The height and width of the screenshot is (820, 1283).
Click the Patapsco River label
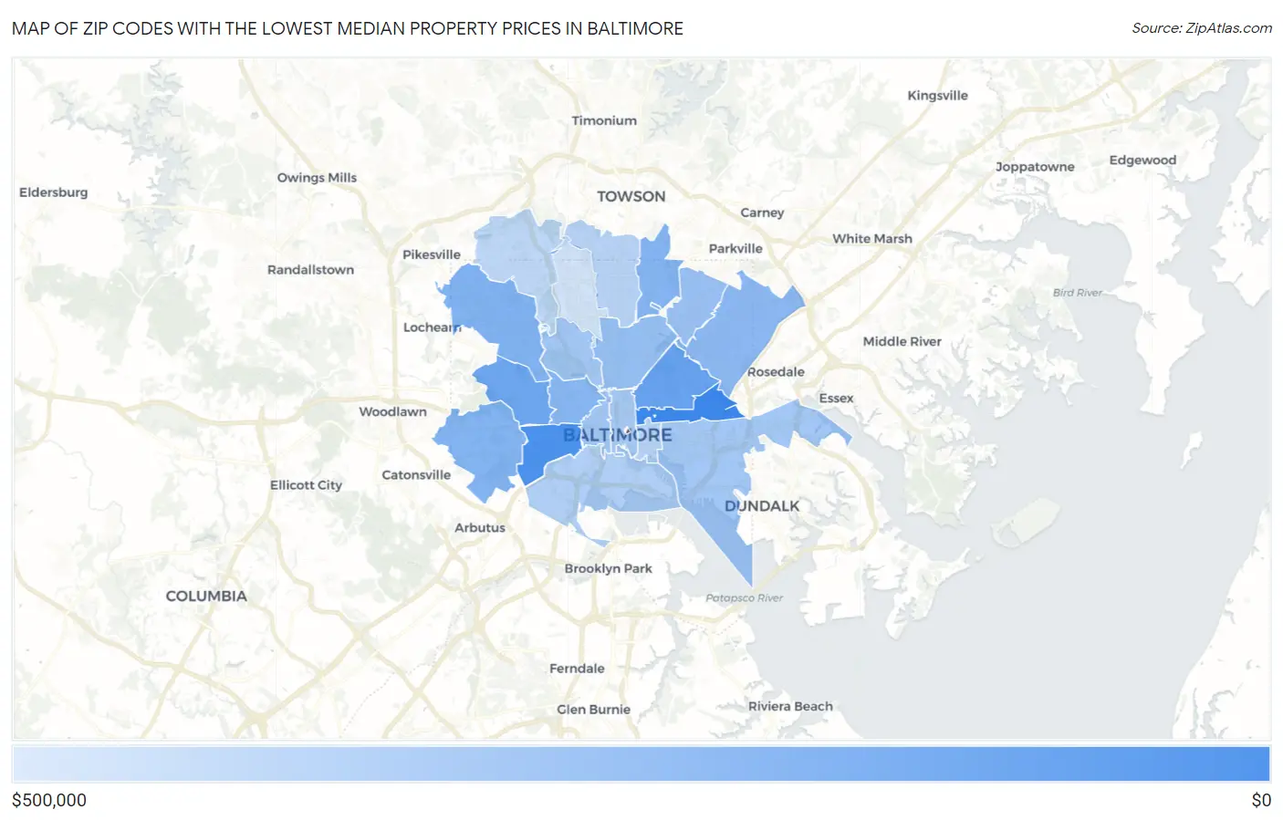[x=744, y=598]
